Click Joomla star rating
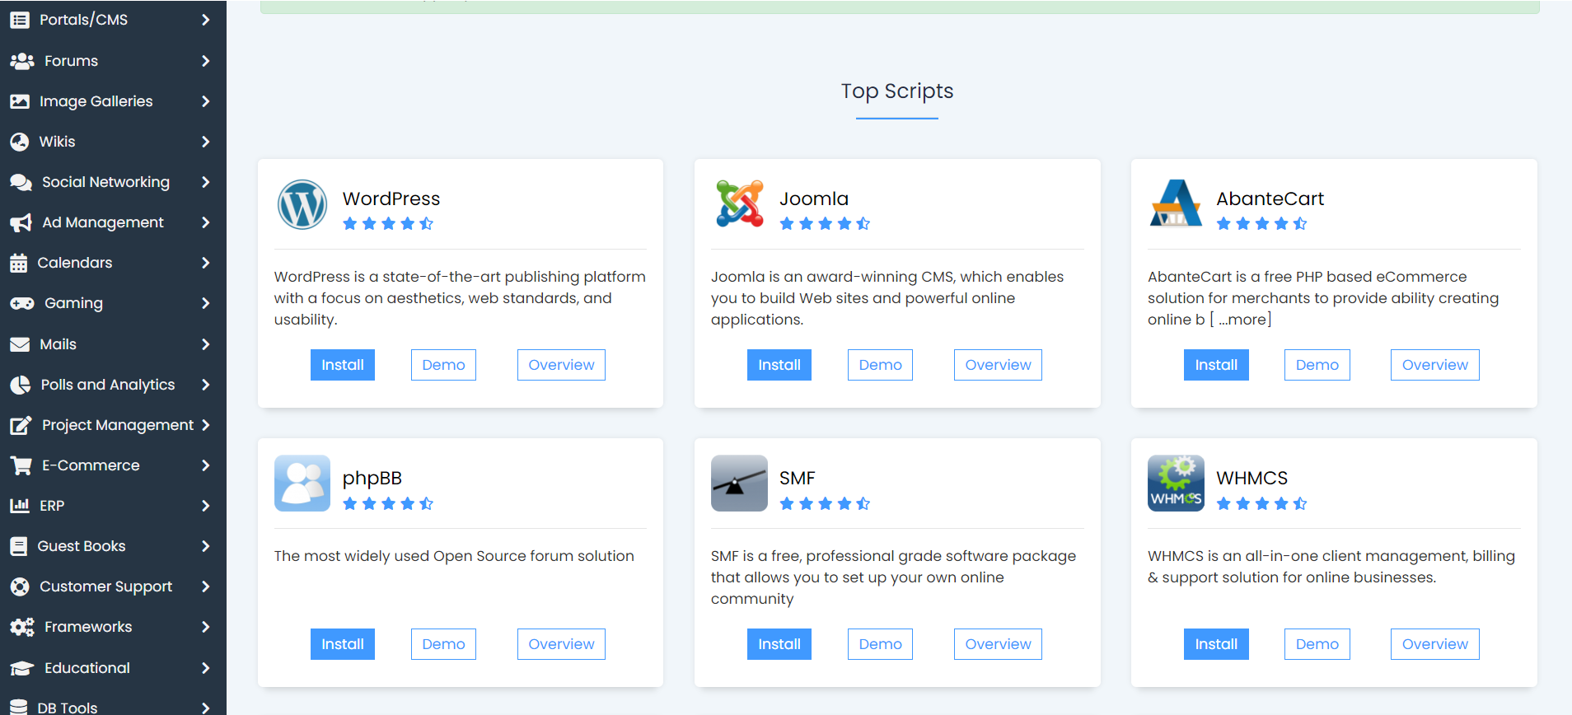The image size is (1572, 715). [825, 223]
